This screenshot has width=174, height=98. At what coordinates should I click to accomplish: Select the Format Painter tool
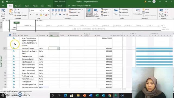tap(20, 16)
